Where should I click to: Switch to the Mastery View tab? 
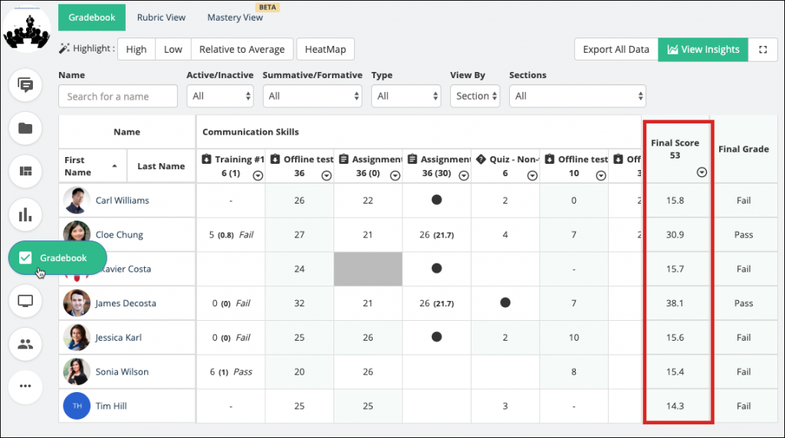235,18
